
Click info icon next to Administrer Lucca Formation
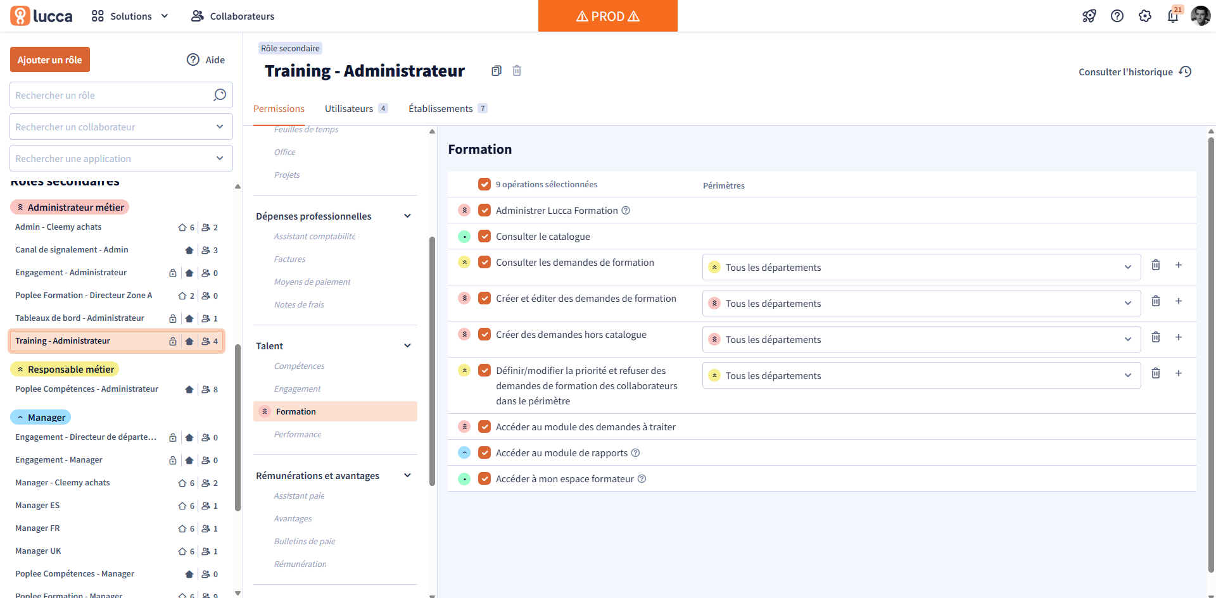click(x=626, y=211)
